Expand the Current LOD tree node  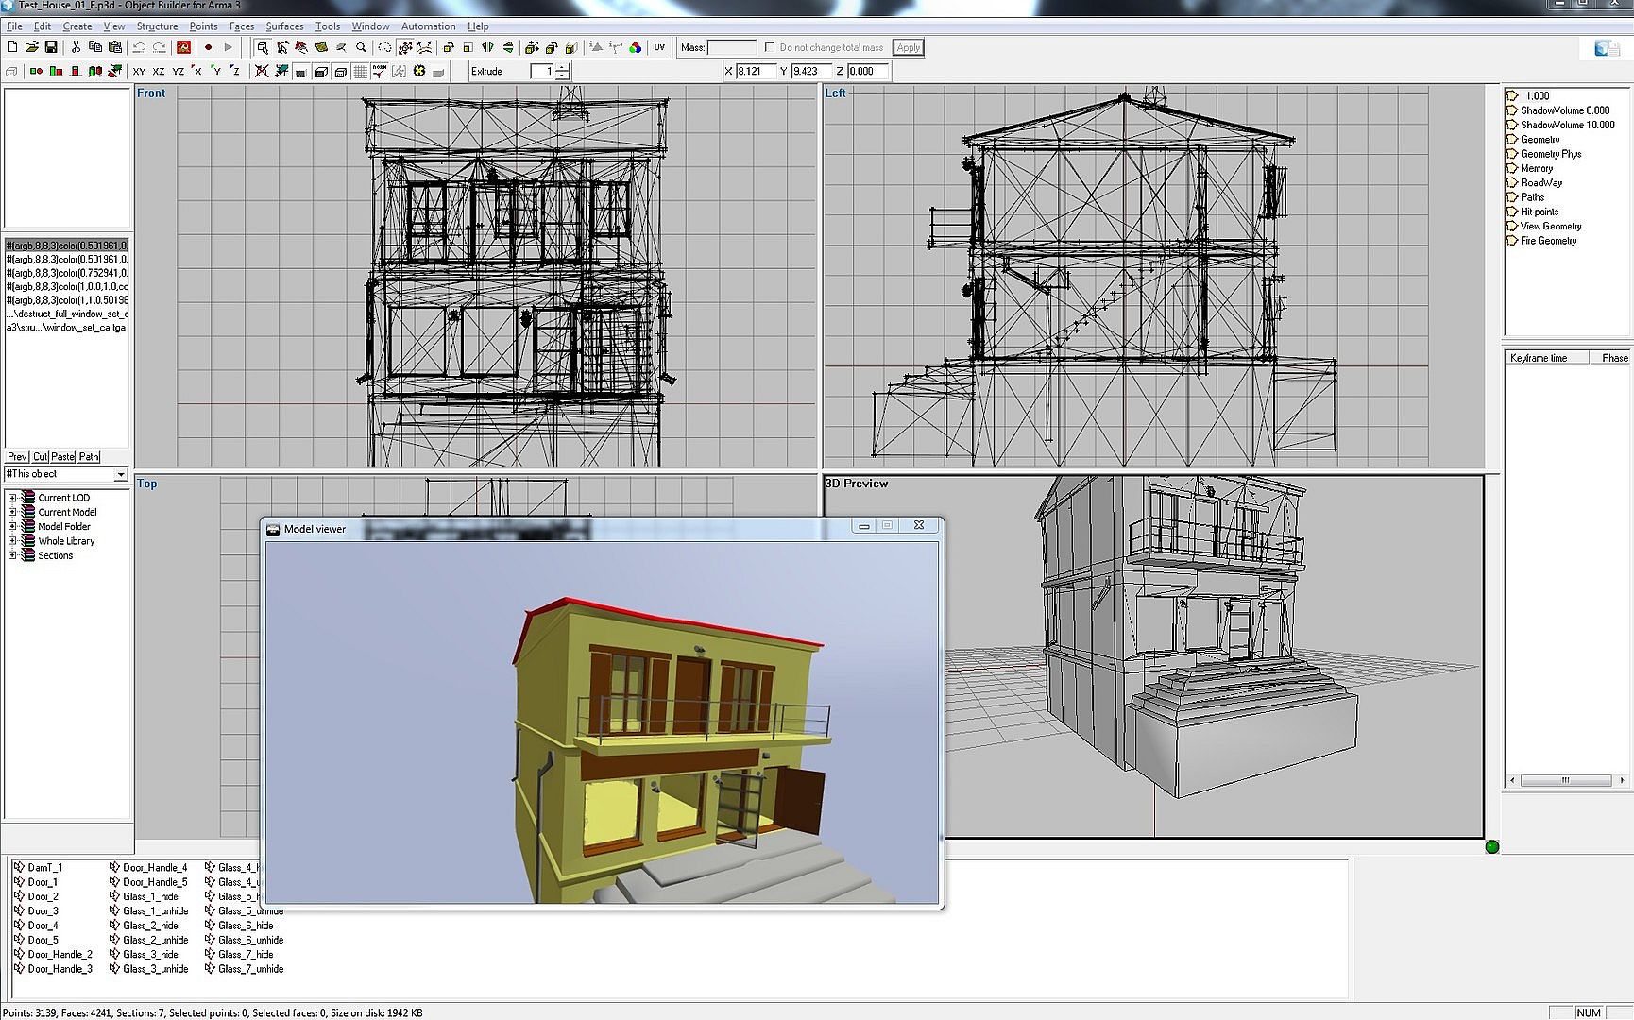pos(12,498)
